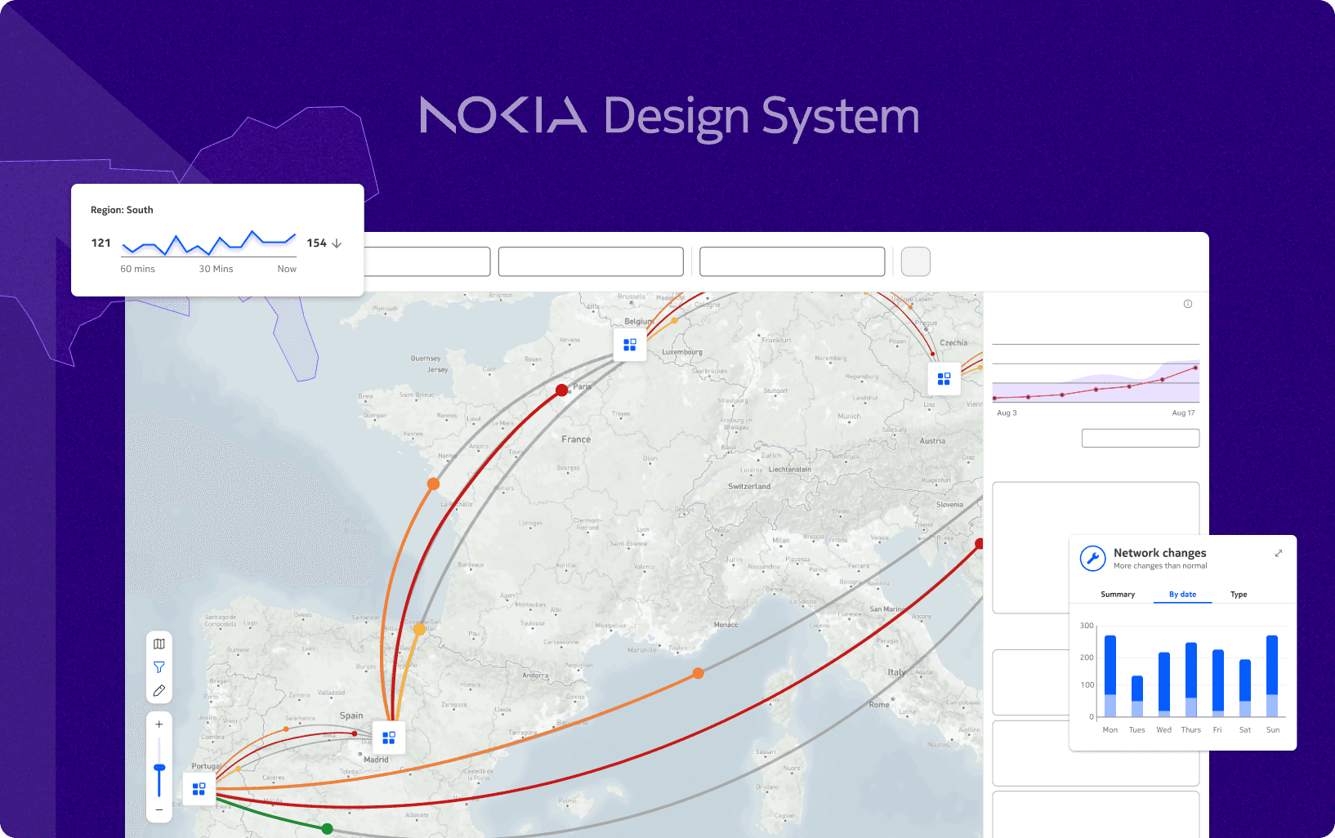Click the orange marker south of Andorra
1335x838 pixels.
(698, 674)
